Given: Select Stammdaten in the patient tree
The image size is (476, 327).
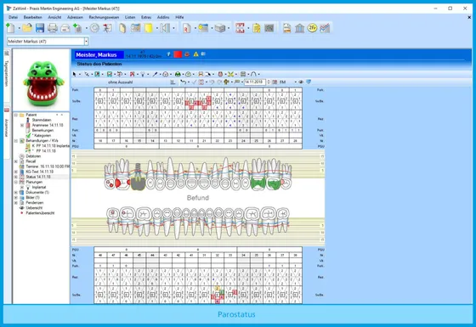Looking at the screenshot, I should 42,120.
